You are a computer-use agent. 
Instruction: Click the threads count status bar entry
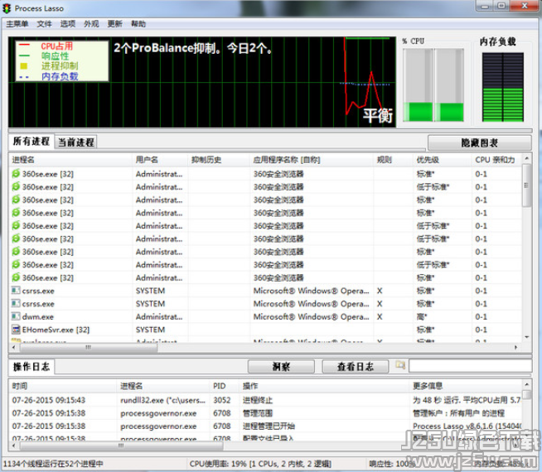53,464
